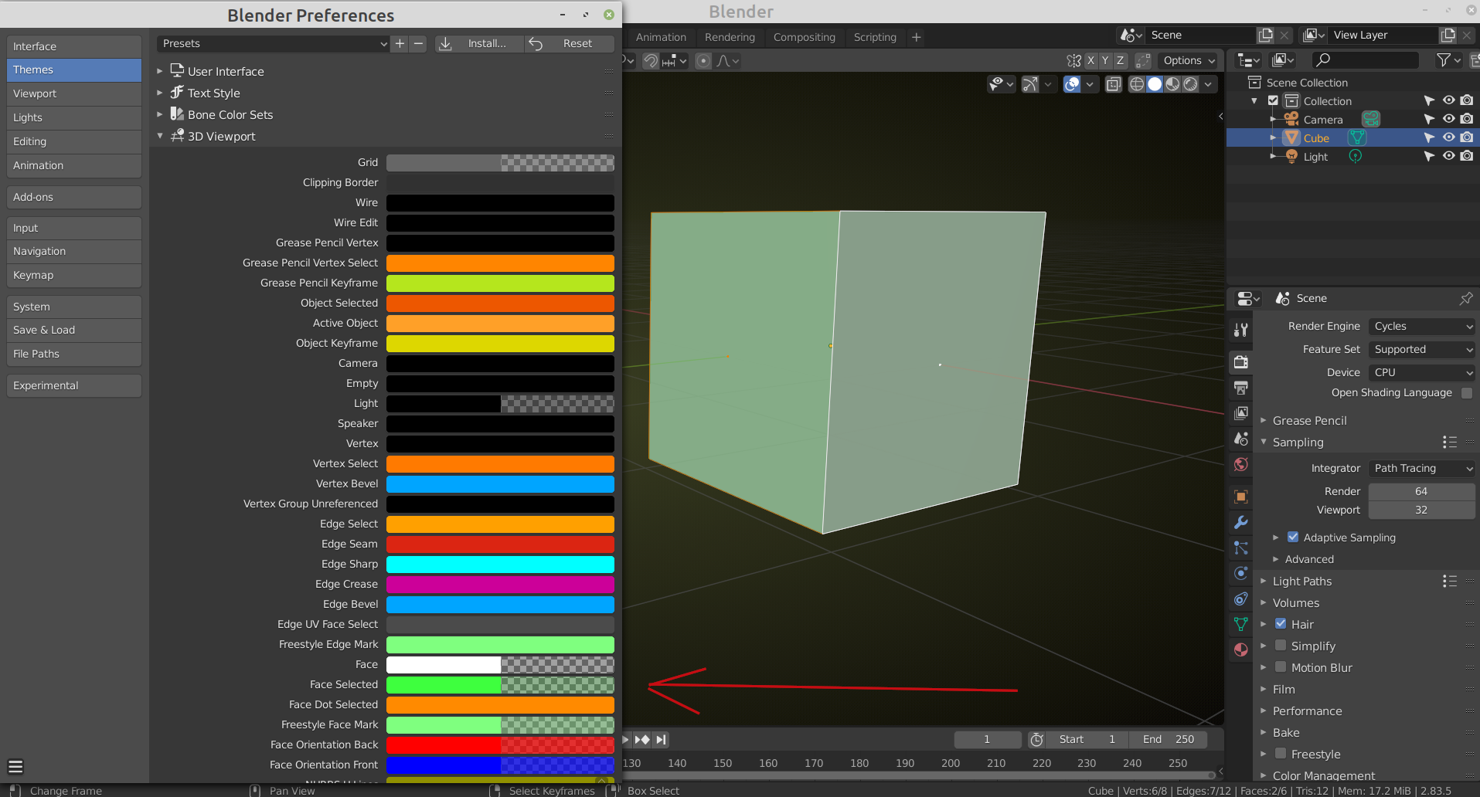Open the Render properties tab
This screenshot has height=797, width=1480.
(1241, 361)
